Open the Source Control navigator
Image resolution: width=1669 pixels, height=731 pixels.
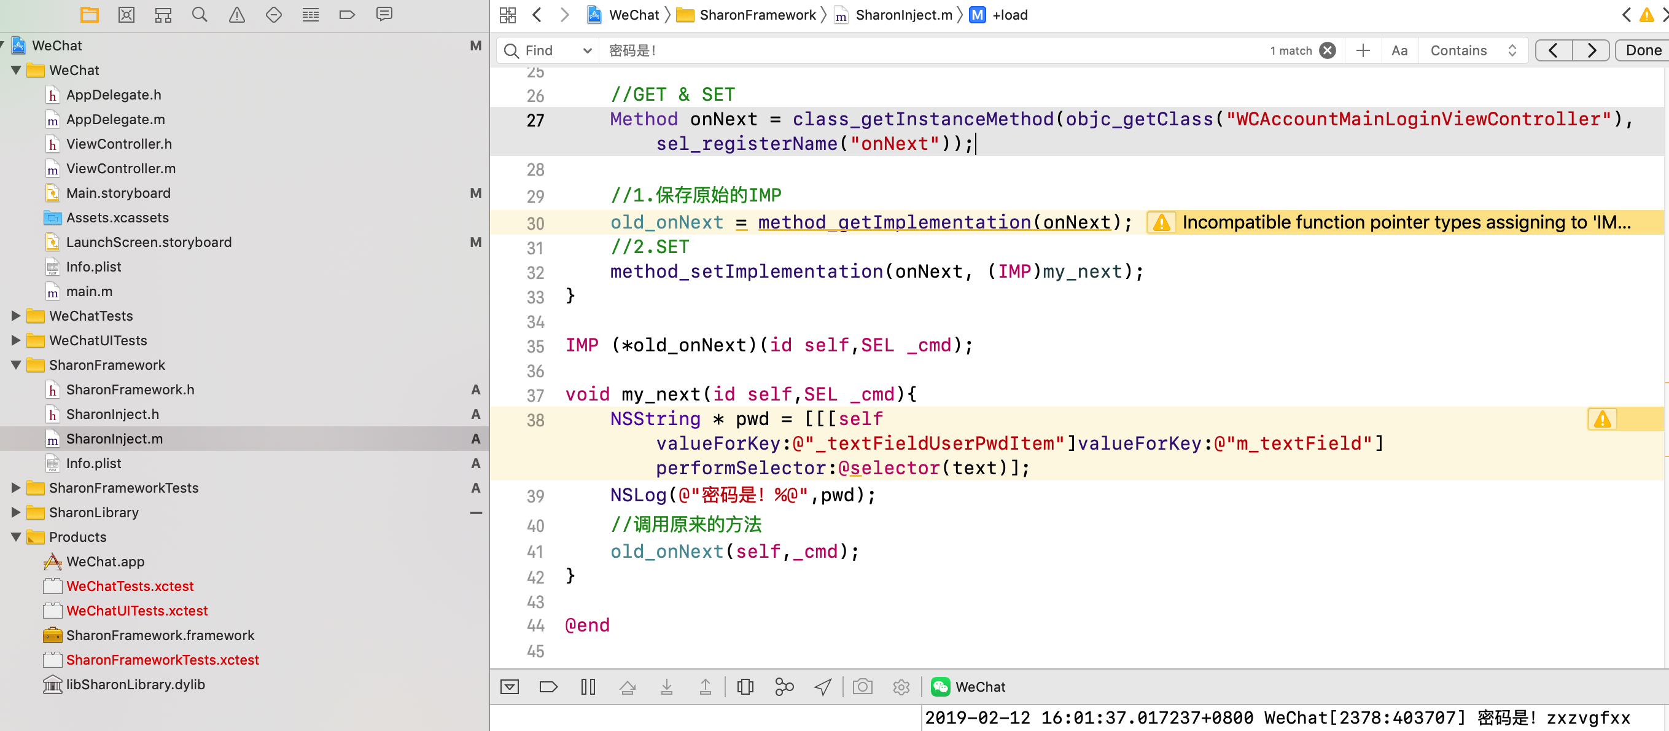[x=126, y=15]
